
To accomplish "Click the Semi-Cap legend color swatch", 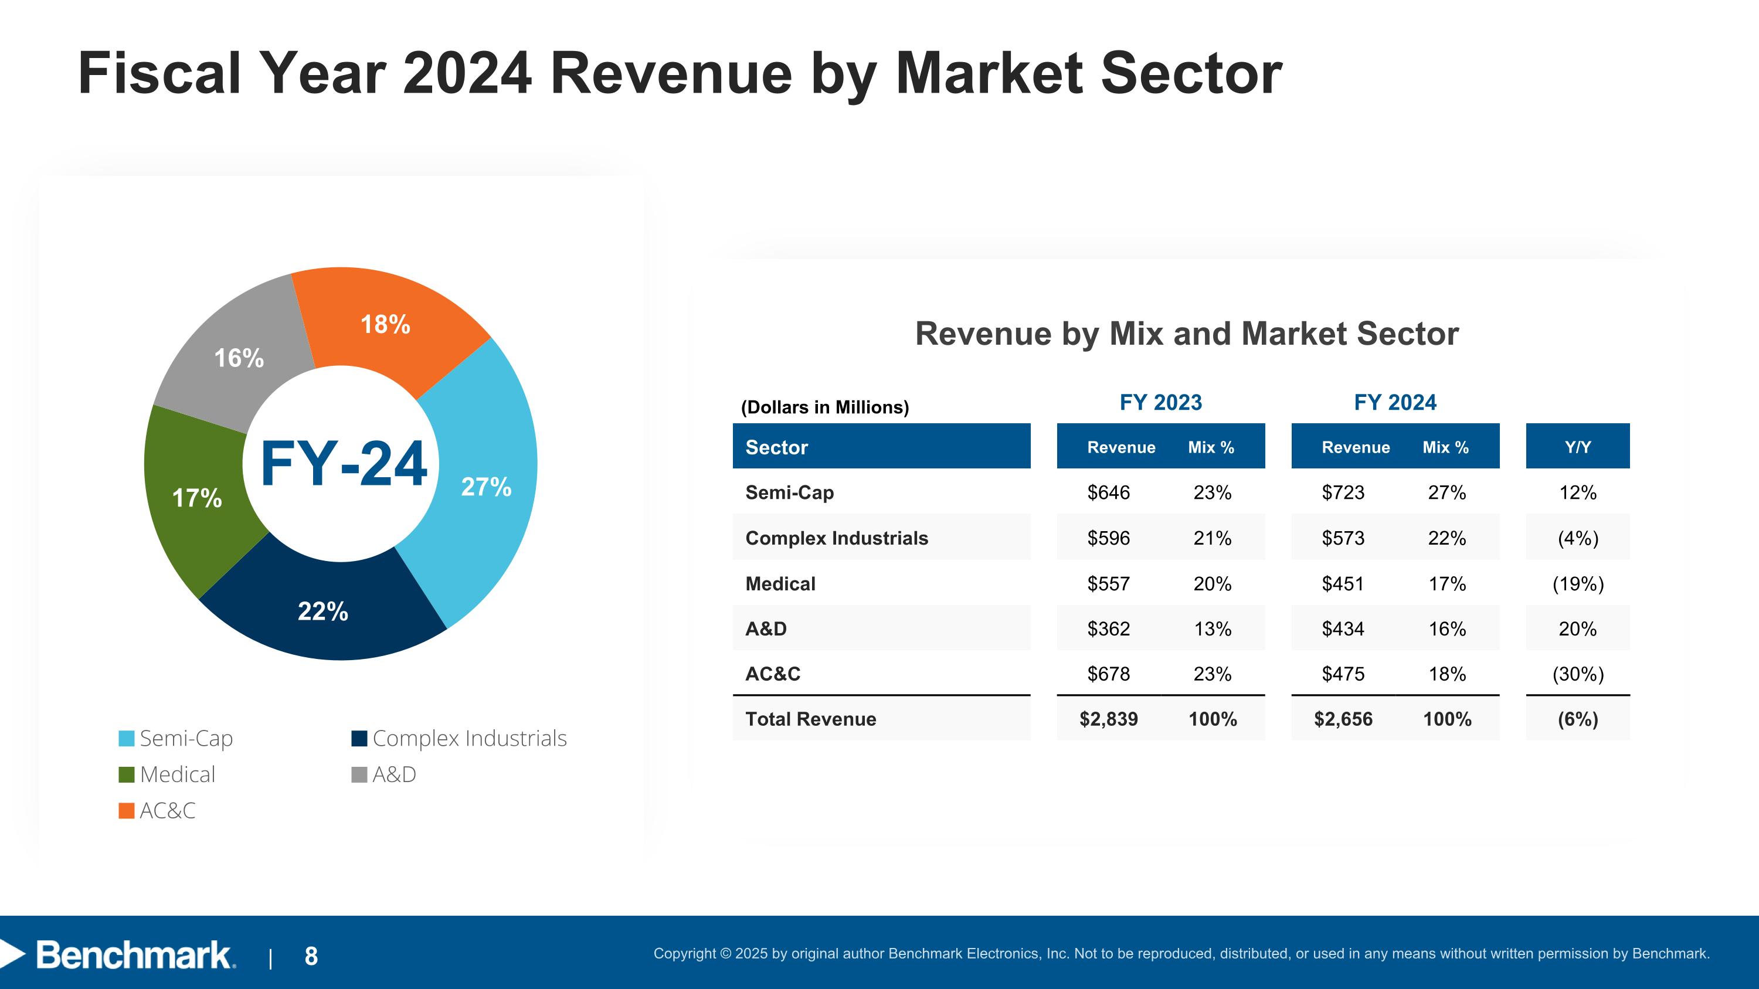I will [126, 739].
